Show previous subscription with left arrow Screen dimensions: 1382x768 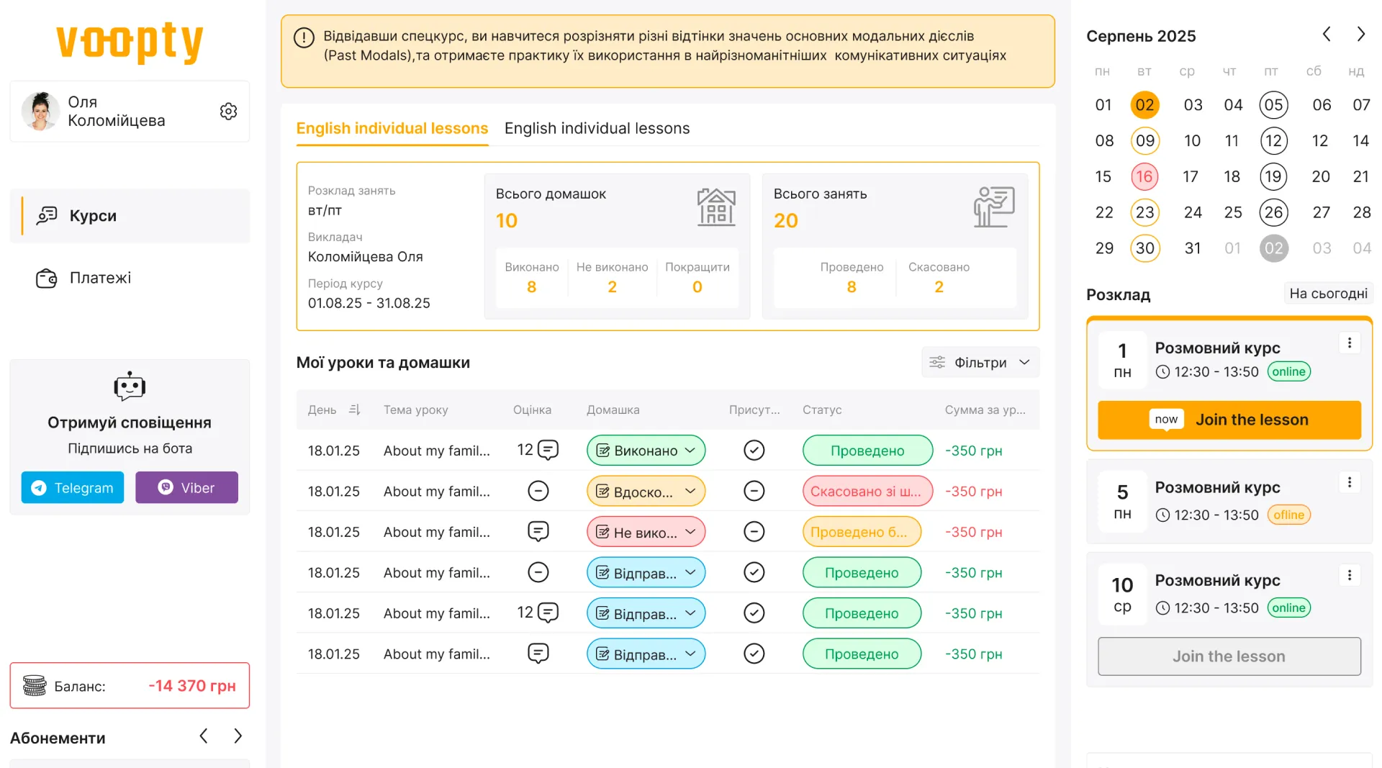tap(204, 736)
